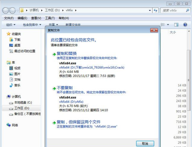This screenshot has width=192, height=147.
Task: Open the 包含到库中 toolbar dropdown
Action: (x=32, y=25)
